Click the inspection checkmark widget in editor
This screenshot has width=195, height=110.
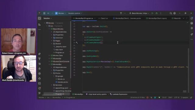coord(187,23)
